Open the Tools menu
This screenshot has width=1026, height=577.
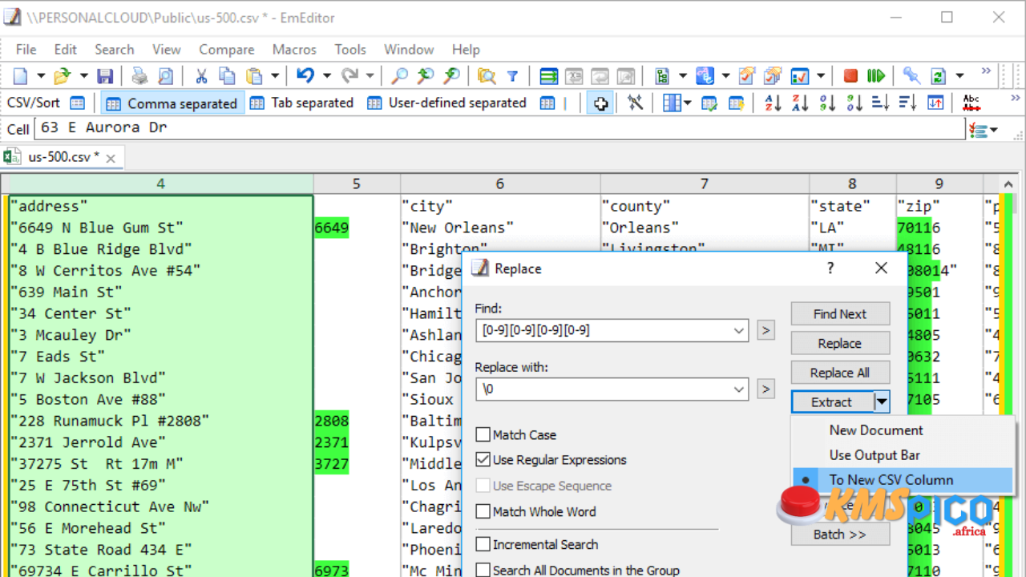(350, 50)
